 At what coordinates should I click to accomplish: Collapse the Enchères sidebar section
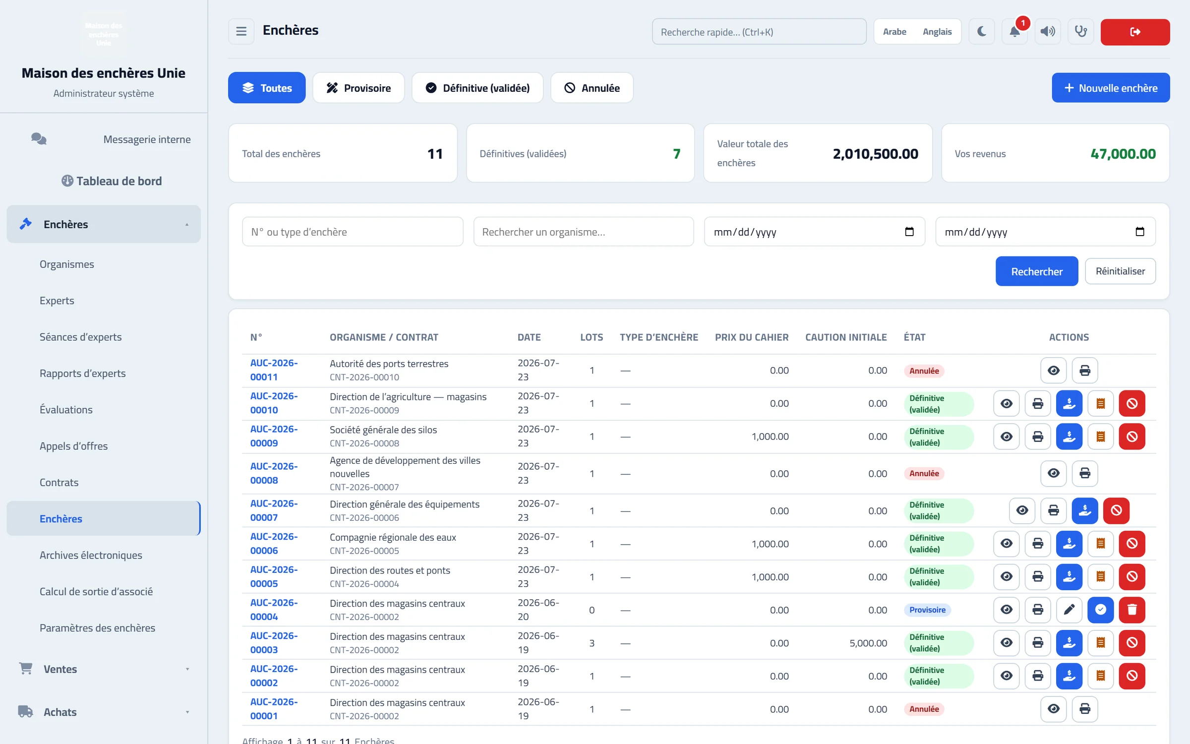pyautogui.click(x=104, y=224)
